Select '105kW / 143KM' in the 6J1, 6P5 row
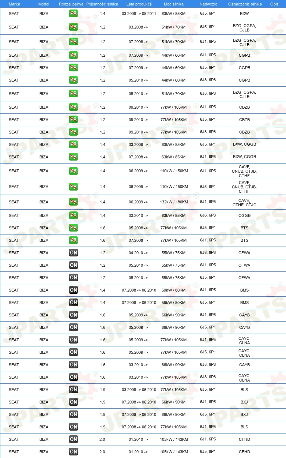The image size is (286, 458). 174,439
